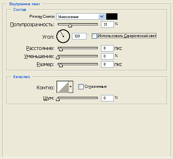Click the black shadow color swatch

[x=112, y=17]
